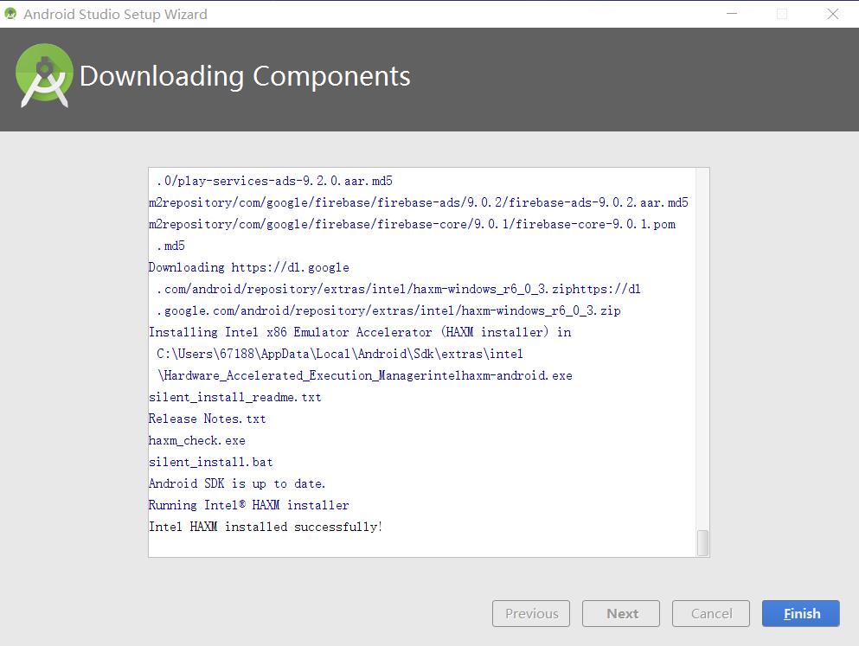Click the 'Running Intel® HAXM installer' line
859x646 pixels.
tap(249, 505)
